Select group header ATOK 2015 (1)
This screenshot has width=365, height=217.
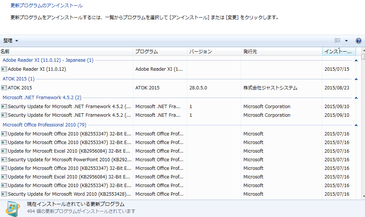point(19,79)
